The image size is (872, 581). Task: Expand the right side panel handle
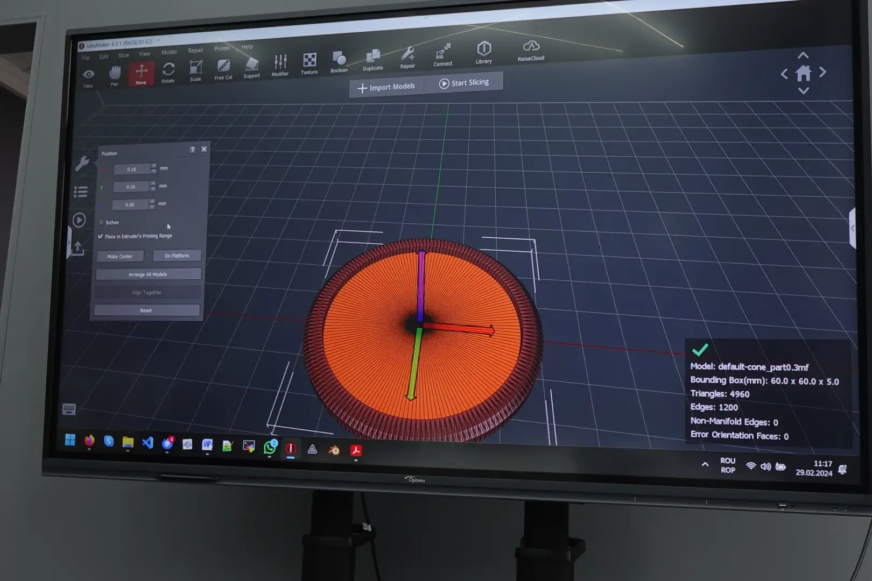[x=853, y=228]
